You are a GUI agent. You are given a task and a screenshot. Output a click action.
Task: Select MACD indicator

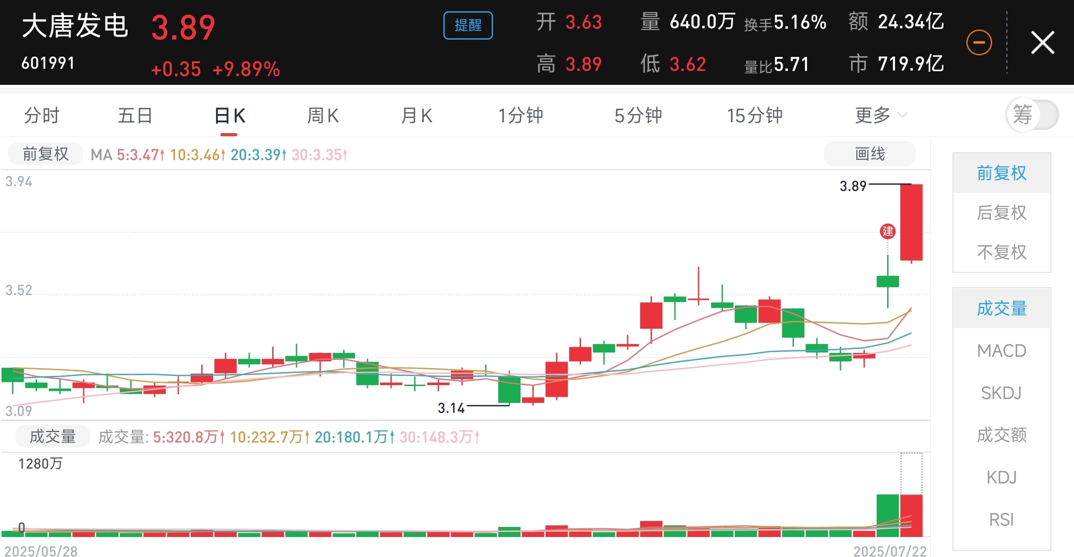pyautogui.click(x=1002, y=351)
